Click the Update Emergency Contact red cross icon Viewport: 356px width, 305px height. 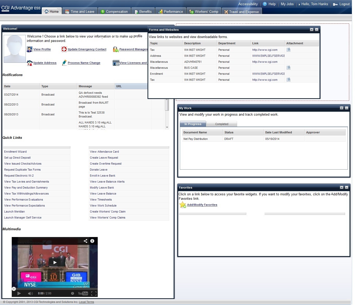pyautogui.click(x=64, y=49)
